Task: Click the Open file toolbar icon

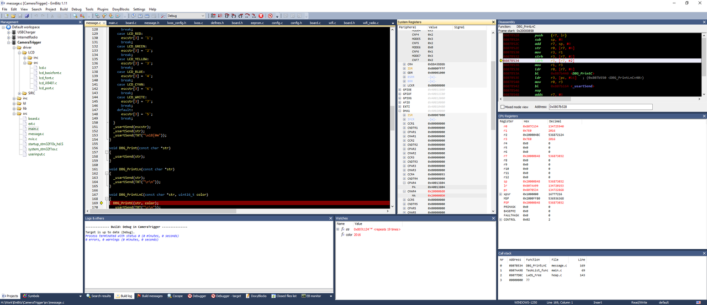Action: pos(13,15)
